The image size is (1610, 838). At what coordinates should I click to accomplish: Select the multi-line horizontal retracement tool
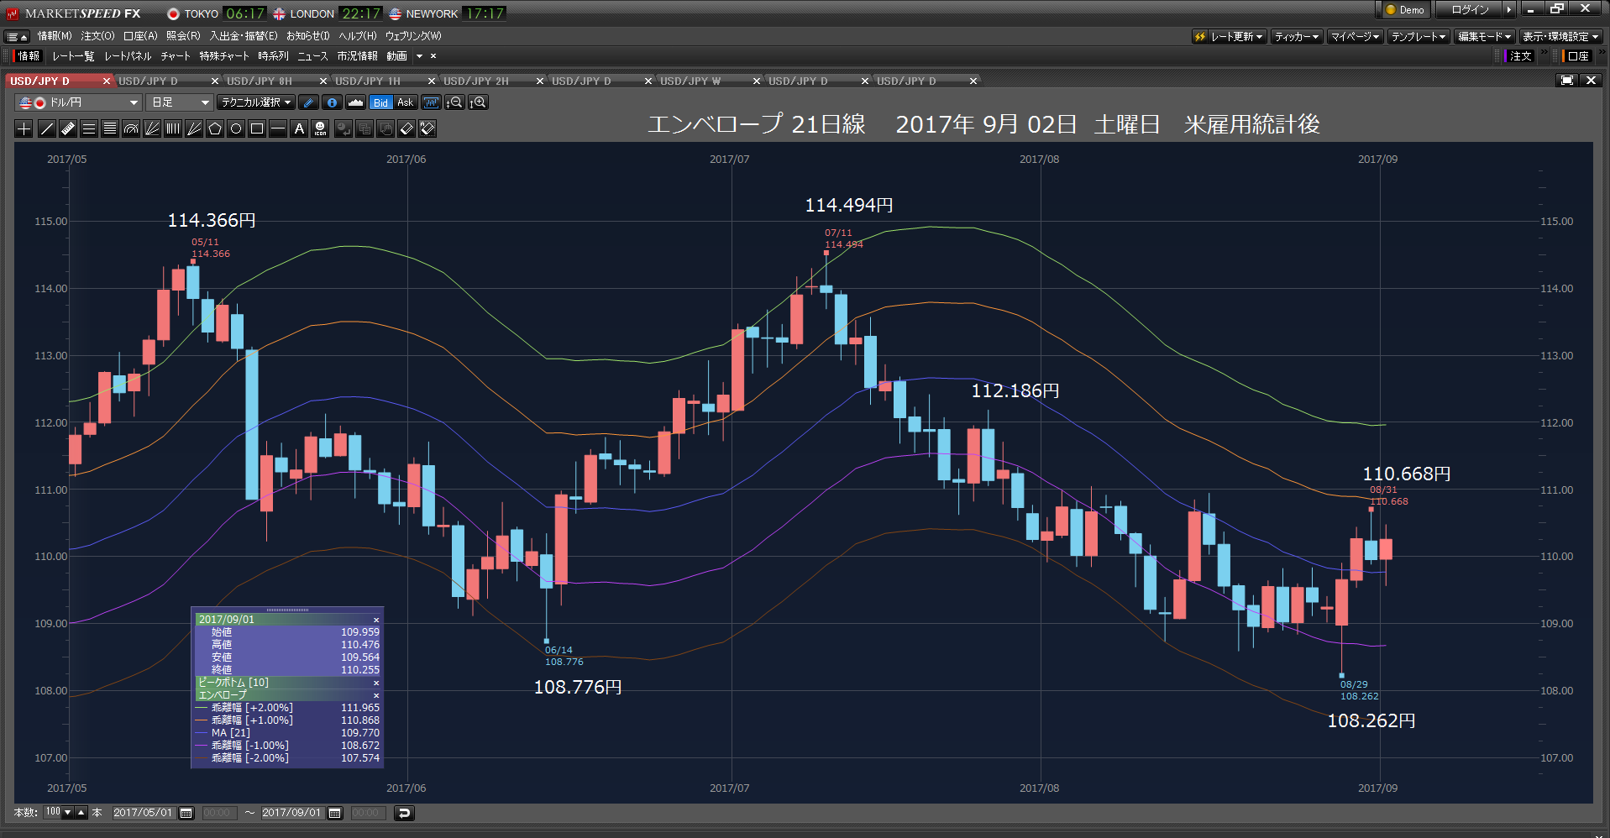pyautogui.click(x=110, y=128)
